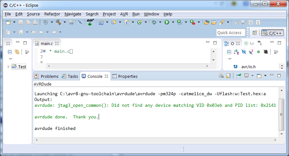The height and width of the screenshot is (156, 289).
Task: Click the Quick Access search field
Action: tap(230, 32)
